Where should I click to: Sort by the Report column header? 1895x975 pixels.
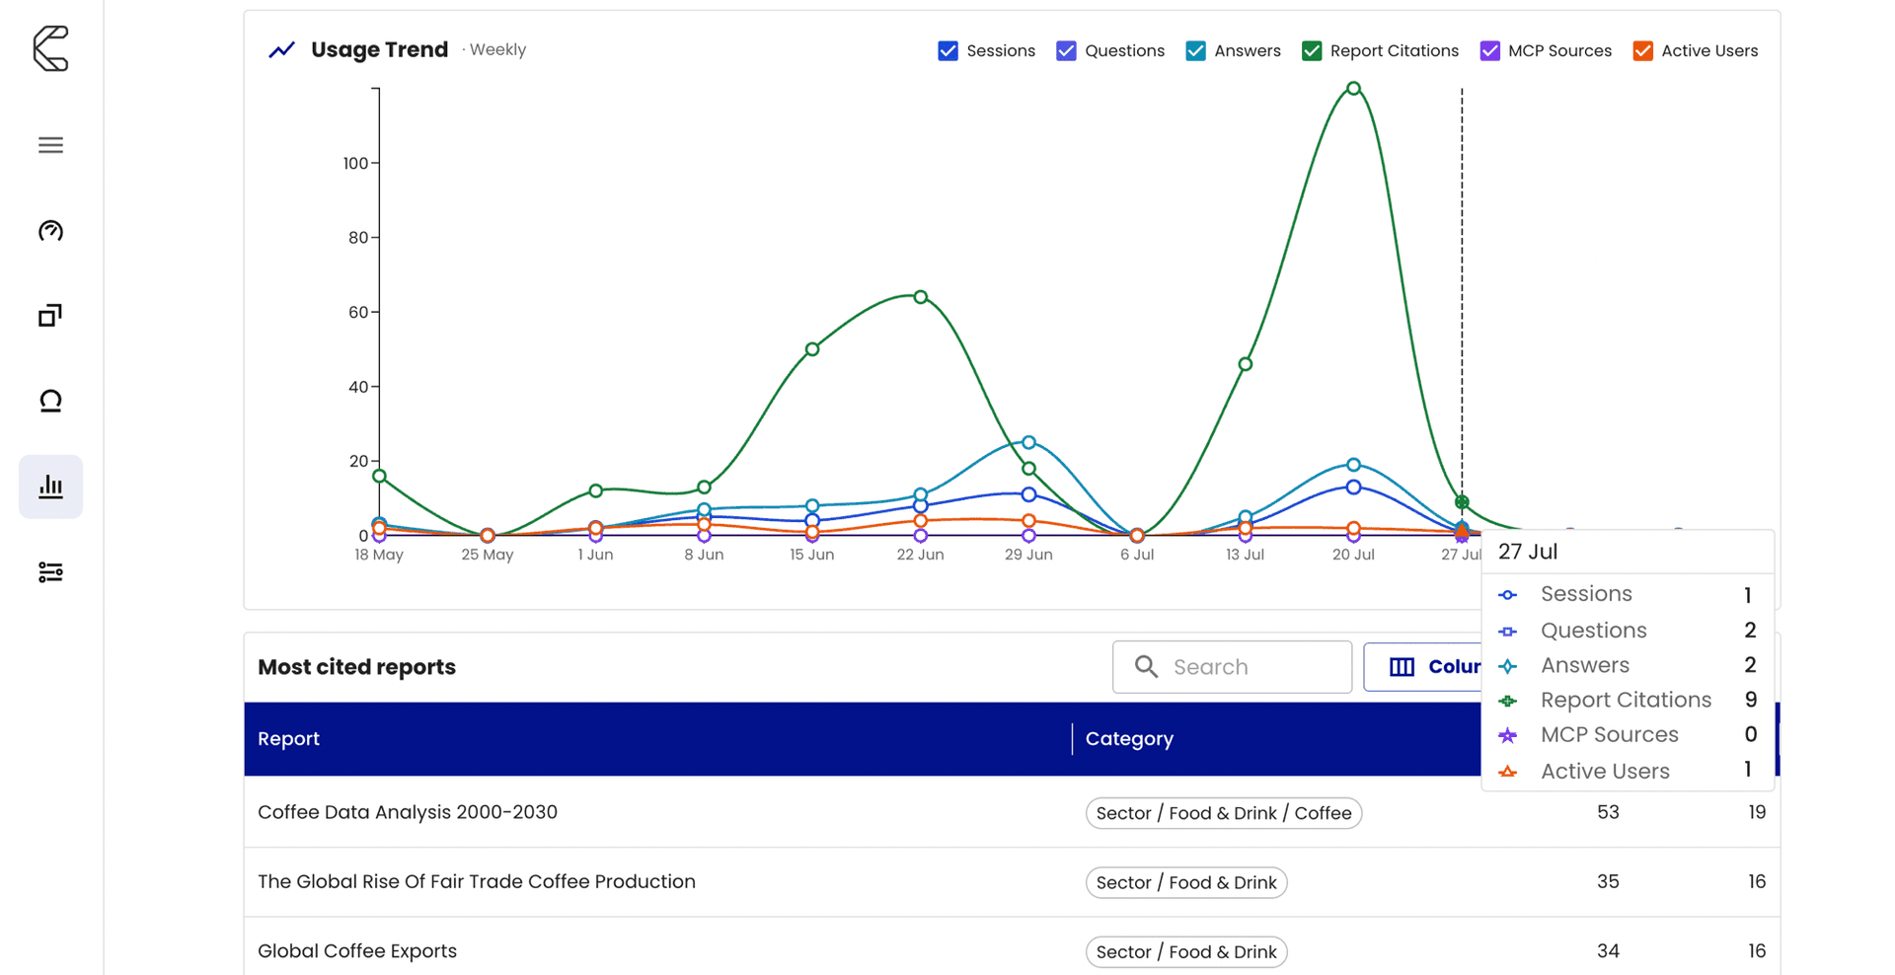[x=288, y=739]
